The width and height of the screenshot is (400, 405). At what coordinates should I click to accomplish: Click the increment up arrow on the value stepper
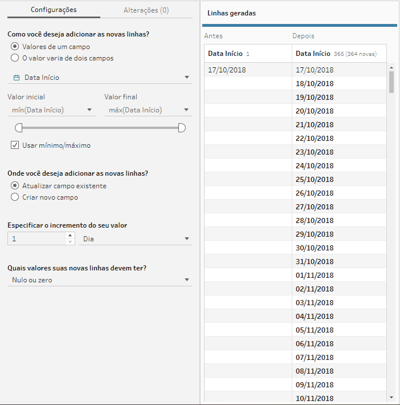[70, 236]
